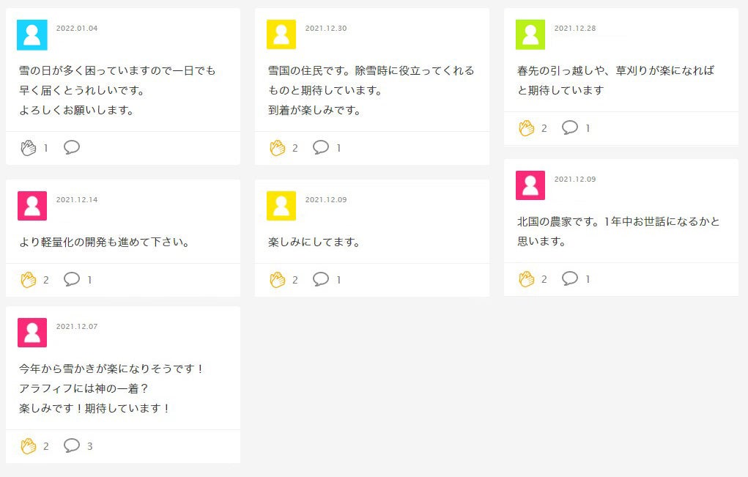The width and height of the screenshot is (748, 477).
Task: Open the 3 replies on the 2021.12.07 comment
Action: click(x=72, y=445)
